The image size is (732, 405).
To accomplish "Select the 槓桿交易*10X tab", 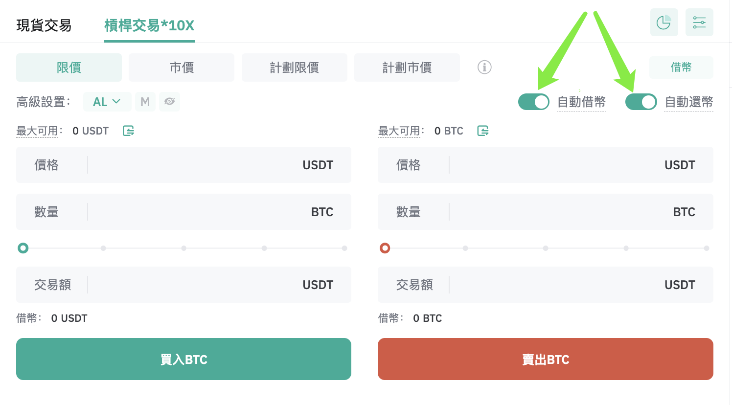I will point(149,25).
